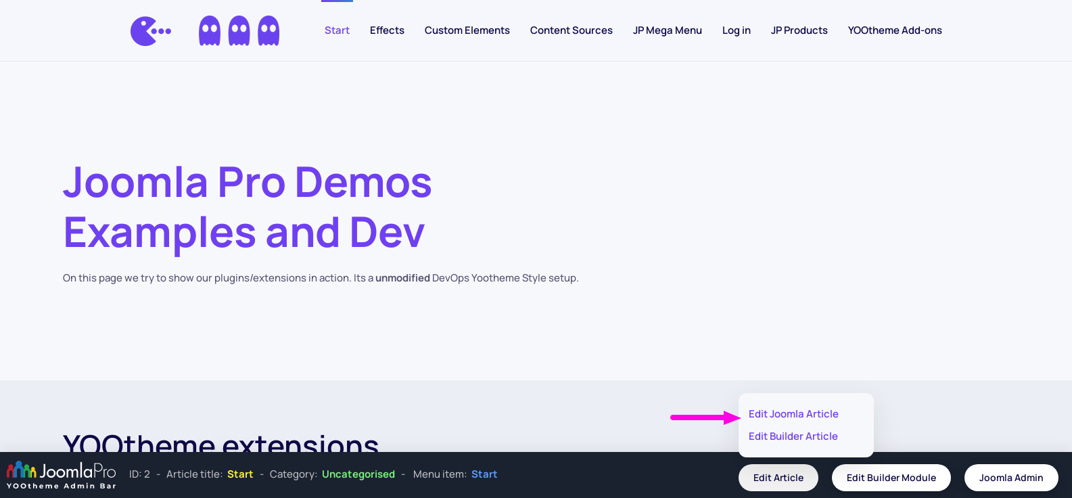Click the middle ghost icon in header
The width and height of the screenshot is (1072, 498).
(239, 31)
